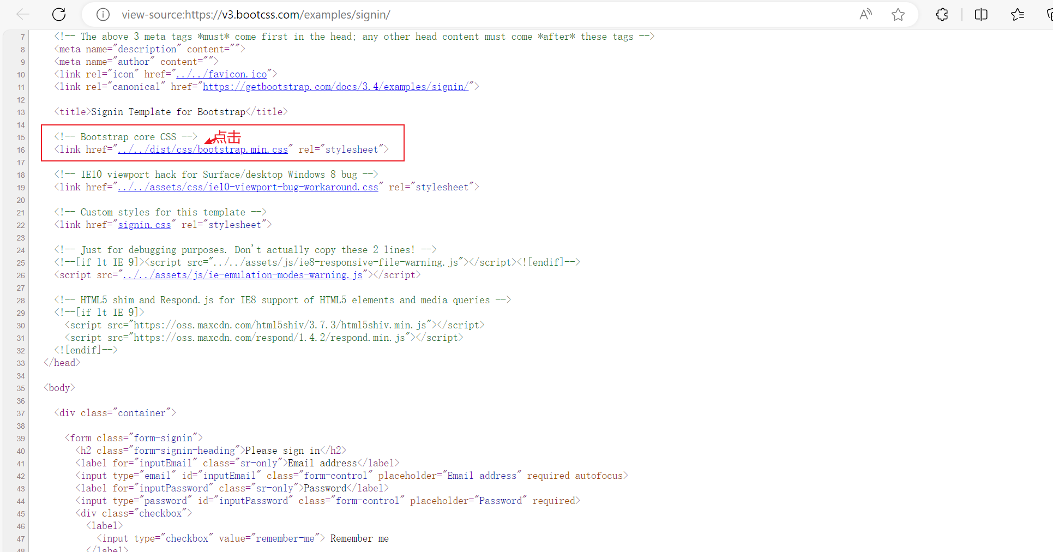Open the ie10-viewport-bug-workaround.css link
1053x552 pixels.
point(248,187)
